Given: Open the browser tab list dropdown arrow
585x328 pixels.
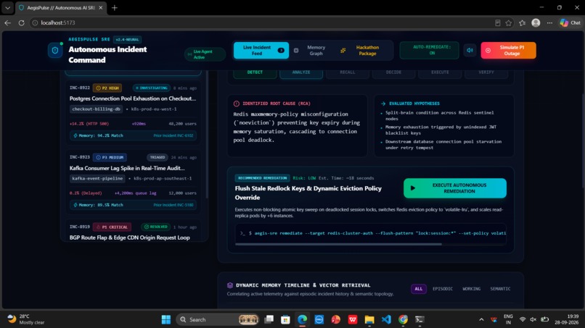Looking at the screenshot, I should pyautogui.click(x=7, y=7).
